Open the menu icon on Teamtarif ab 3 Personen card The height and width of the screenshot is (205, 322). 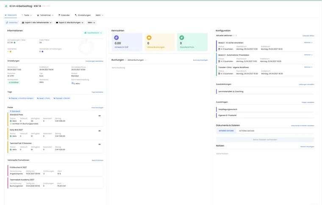click(x=100, y=145)
